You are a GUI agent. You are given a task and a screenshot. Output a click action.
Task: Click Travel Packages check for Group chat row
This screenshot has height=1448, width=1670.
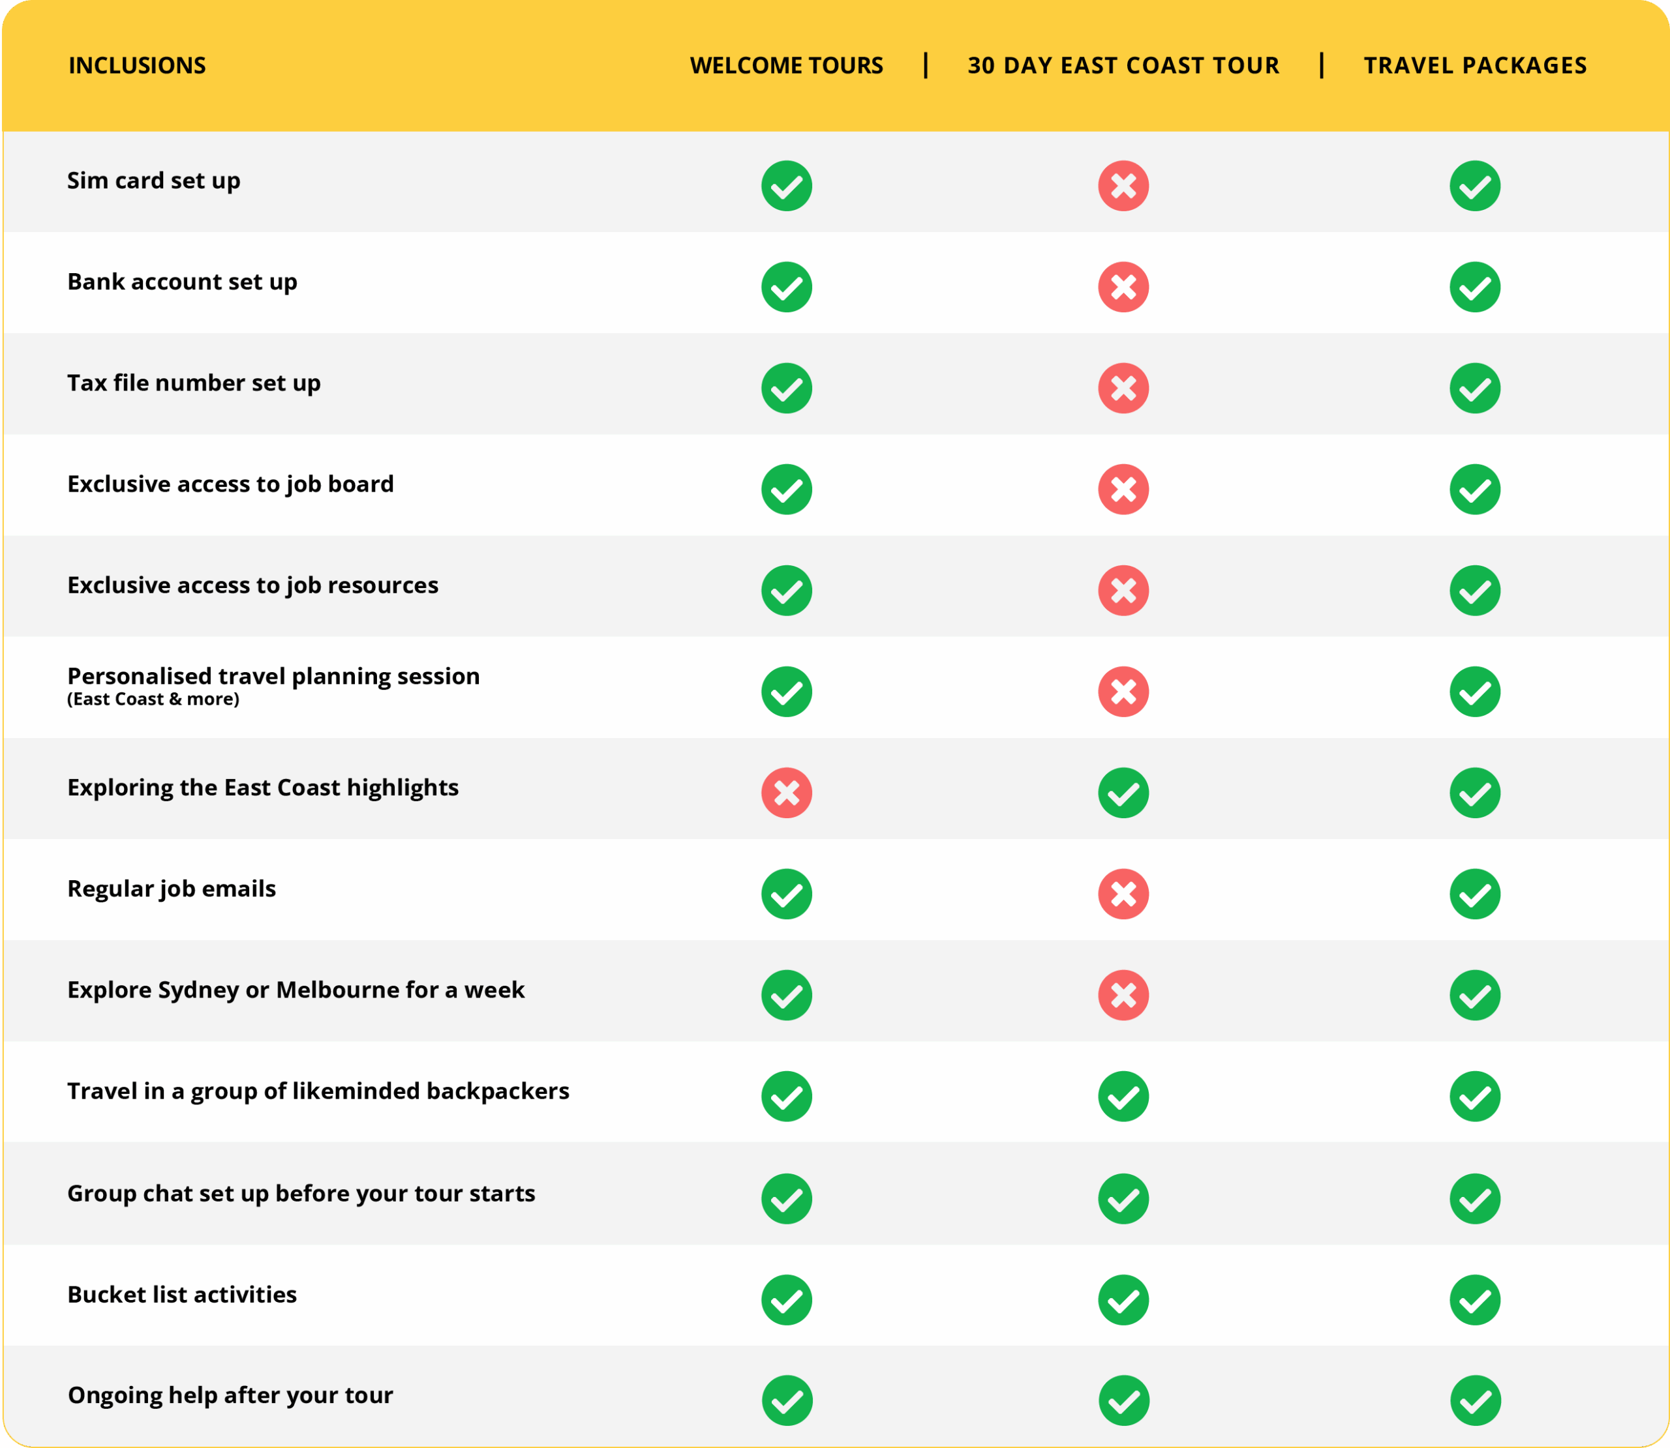click(x=1474, y=1198)
